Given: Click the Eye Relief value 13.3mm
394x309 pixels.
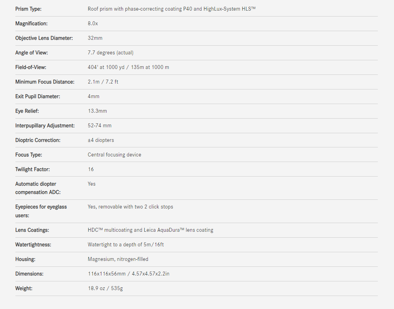Looking at the screenshot, I should click(97, 111).
